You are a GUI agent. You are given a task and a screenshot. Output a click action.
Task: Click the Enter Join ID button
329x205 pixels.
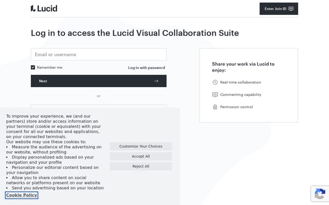[x=279, y=9]
